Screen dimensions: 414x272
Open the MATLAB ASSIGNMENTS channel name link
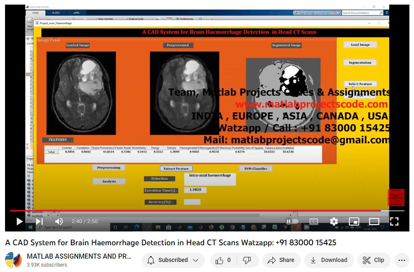79,256
